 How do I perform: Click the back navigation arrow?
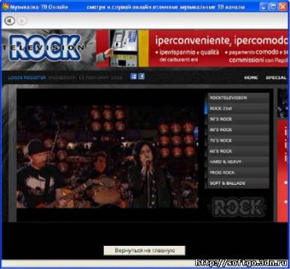(9, 21)
